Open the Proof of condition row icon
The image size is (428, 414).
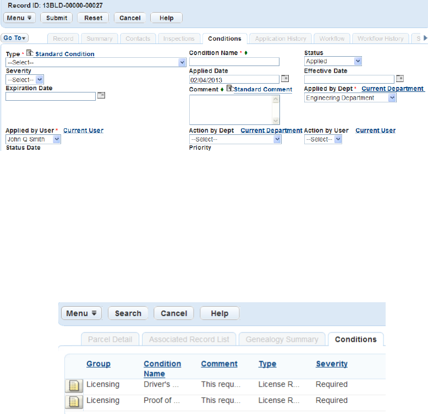click(74, 402)
